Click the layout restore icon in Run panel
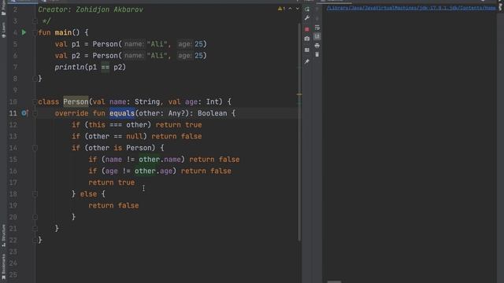The image size is (504, 283). 307,50
